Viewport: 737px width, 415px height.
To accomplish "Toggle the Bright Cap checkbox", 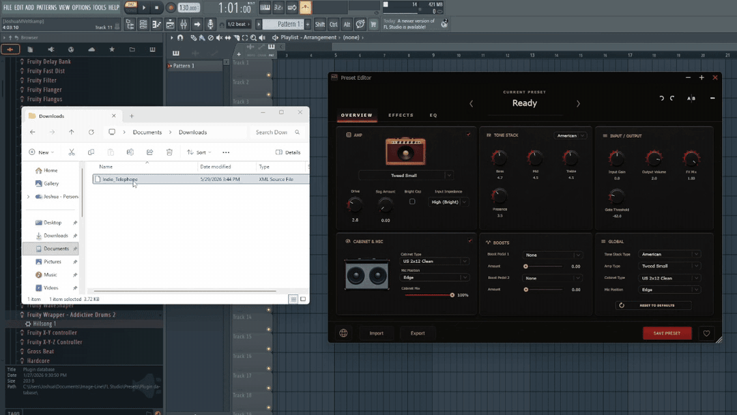I will (412, 201).
